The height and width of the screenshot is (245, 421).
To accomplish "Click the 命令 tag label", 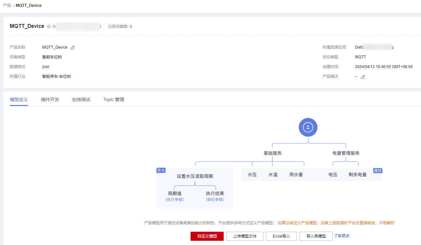I will (161, 170).
